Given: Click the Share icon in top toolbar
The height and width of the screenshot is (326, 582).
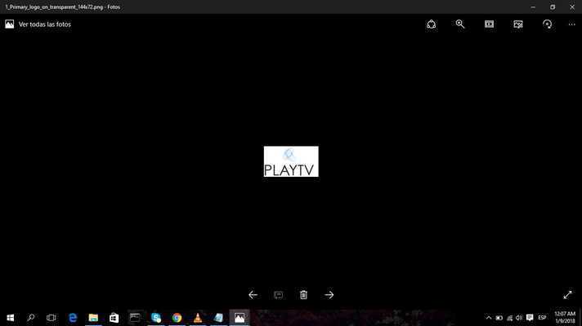Looking at the screenshot, I should pyautogui.click(x=432, y=24).
